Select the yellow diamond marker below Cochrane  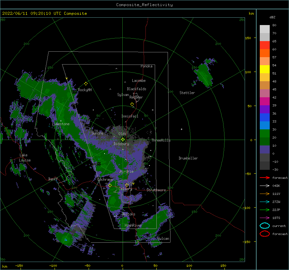pyautogui.click(x=110, y=186)
